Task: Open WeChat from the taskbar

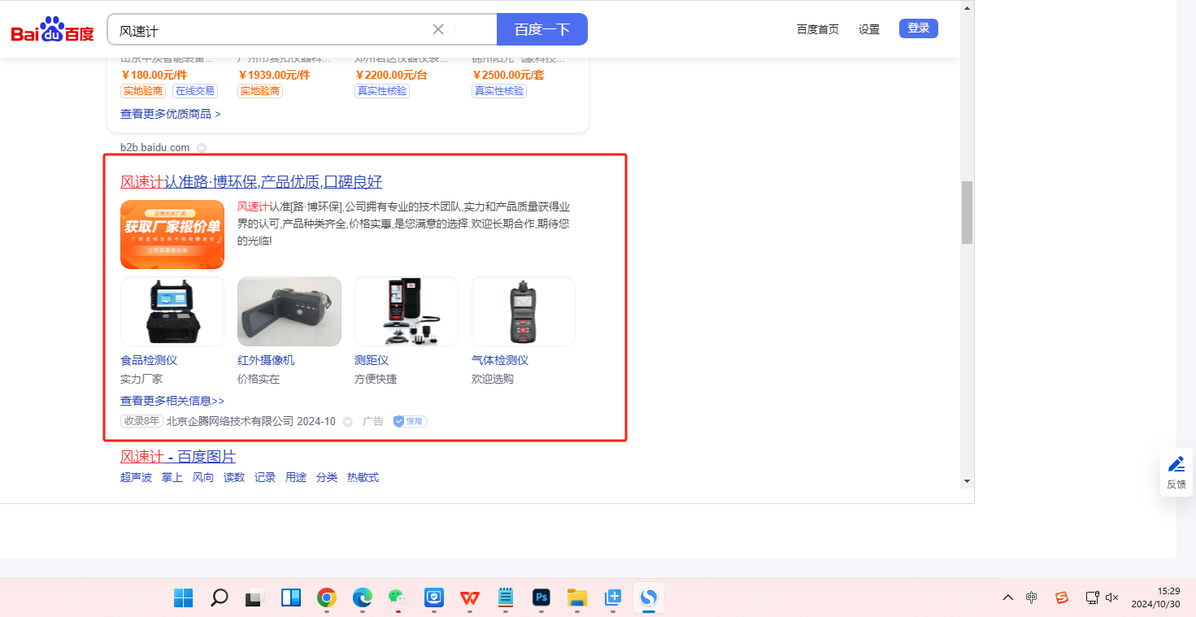Action: point(398,598)
